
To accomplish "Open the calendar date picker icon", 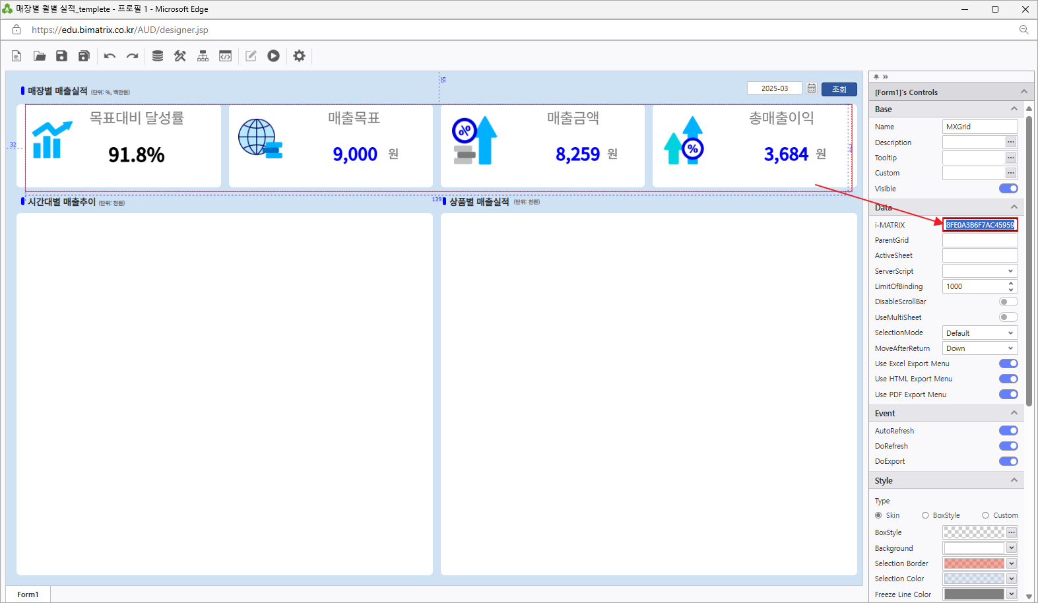I will 812,88.
